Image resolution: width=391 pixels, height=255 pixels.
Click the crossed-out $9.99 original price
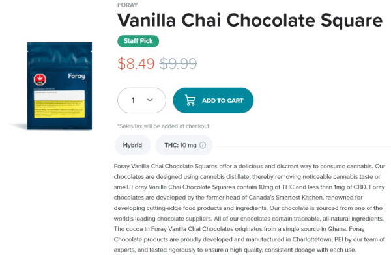click(179, 64)
